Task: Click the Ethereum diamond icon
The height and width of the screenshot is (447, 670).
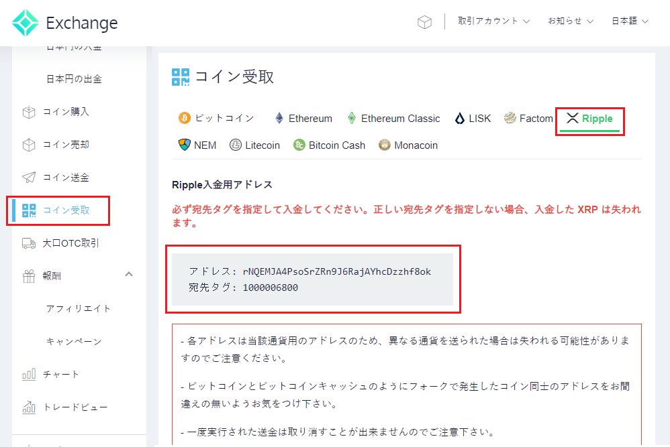Action: [x=279, y=118]
